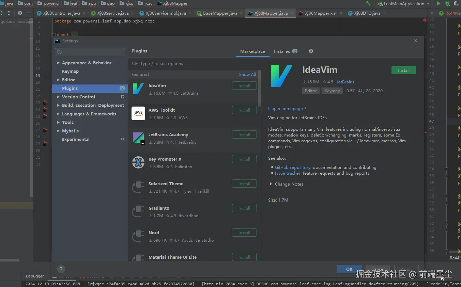Click the project panel gear icon
This screenshot has width=461, height=287.
[20, 13]
